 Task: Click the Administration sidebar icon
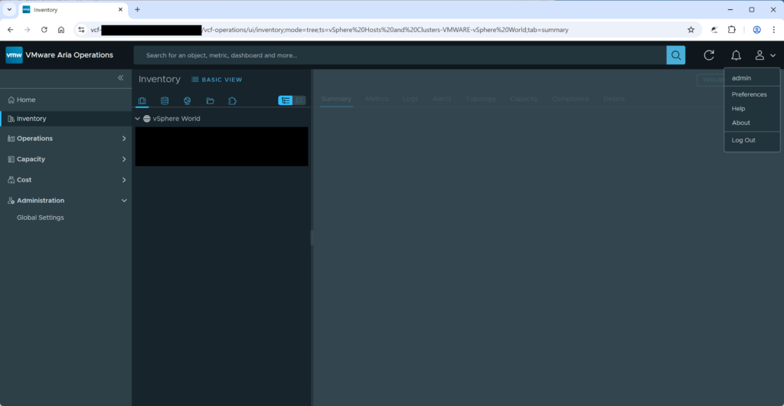tap(11, 201)
